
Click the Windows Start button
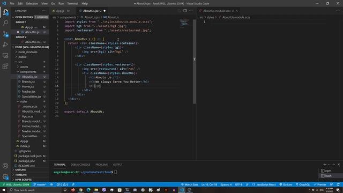[4, 190]
